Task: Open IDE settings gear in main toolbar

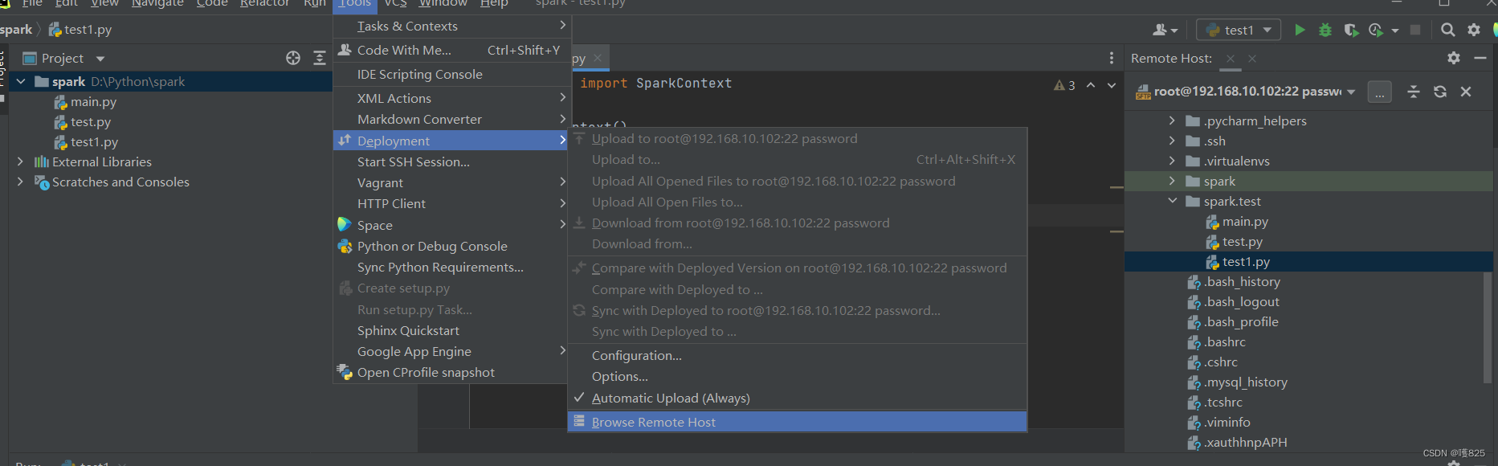Action: 1474,30
